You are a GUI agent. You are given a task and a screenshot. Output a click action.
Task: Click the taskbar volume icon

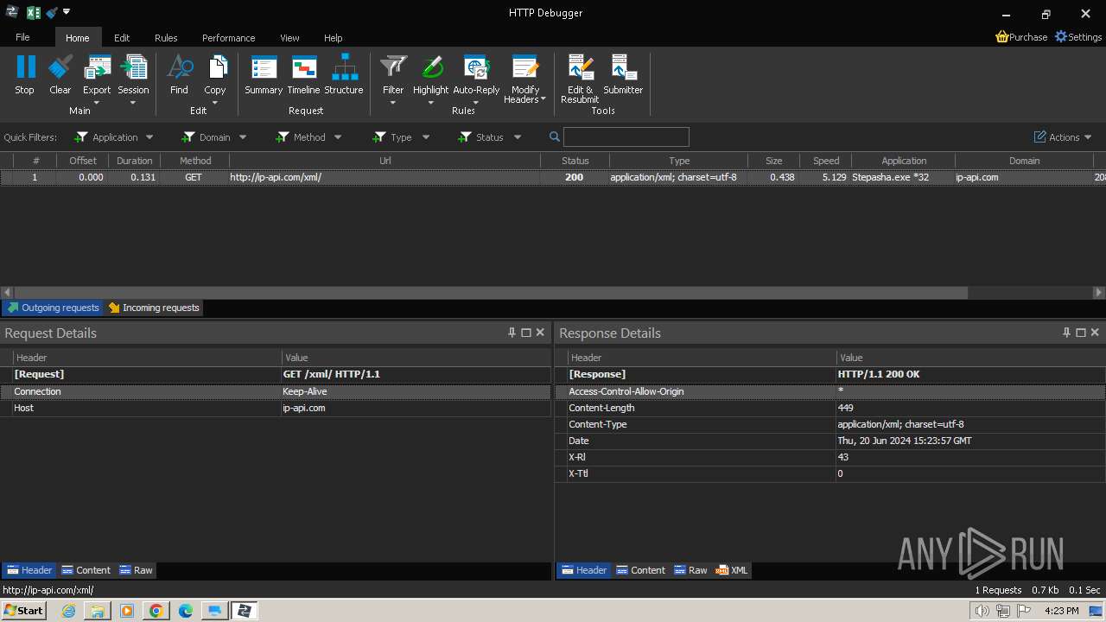pos(982,611)
